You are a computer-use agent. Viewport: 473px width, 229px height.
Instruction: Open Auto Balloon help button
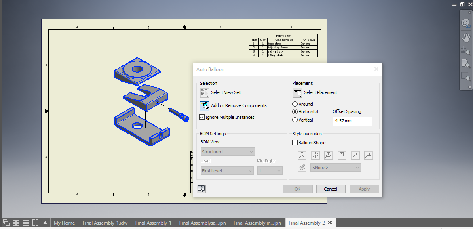click(x=201, y=189)
